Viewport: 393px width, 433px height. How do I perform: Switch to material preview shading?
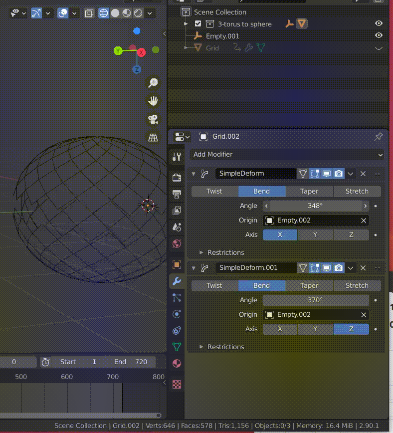click(127, 13)
